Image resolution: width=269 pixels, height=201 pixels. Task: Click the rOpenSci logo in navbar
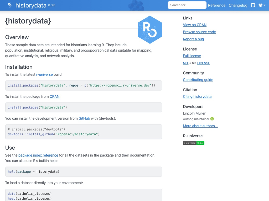pyautogui.click(x=10, y=5)
